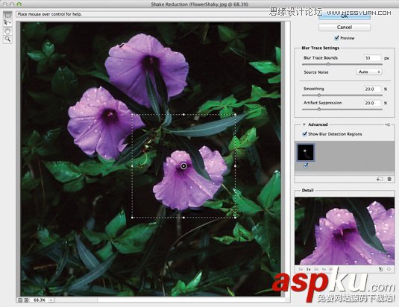The image size is (399, 307).
Task: Adjust the Blur Trace Bounds slider
Action: (328, 64)
